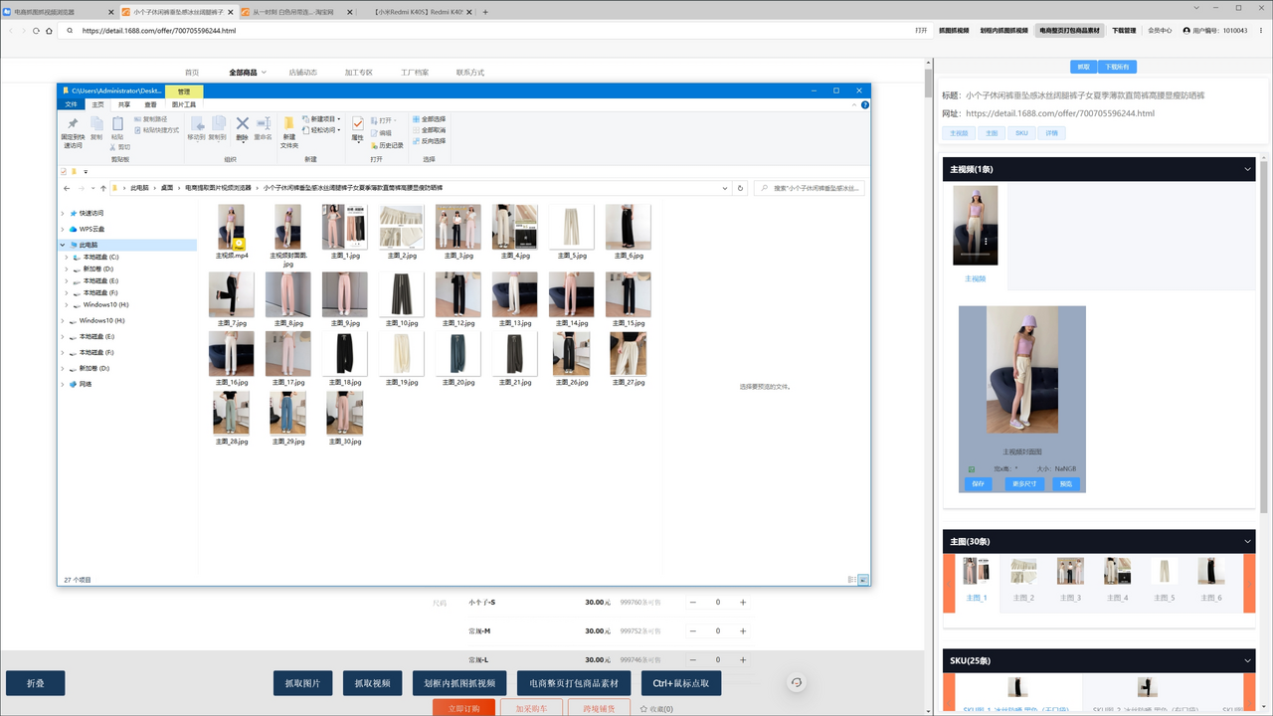1273x716 pixels.
Task: Collapse the 主视频(1条) section
Action: point(1248,170)
